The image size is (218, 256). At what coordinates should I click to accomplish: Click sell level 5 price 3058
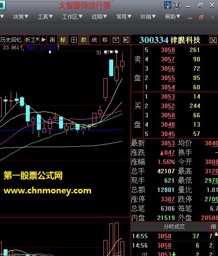168,50
